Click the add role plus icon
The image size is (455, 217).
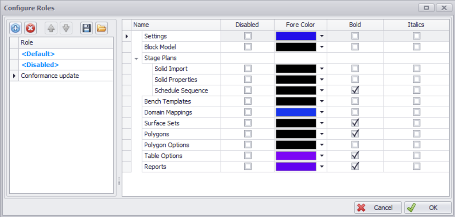click(x=16, y=28)
